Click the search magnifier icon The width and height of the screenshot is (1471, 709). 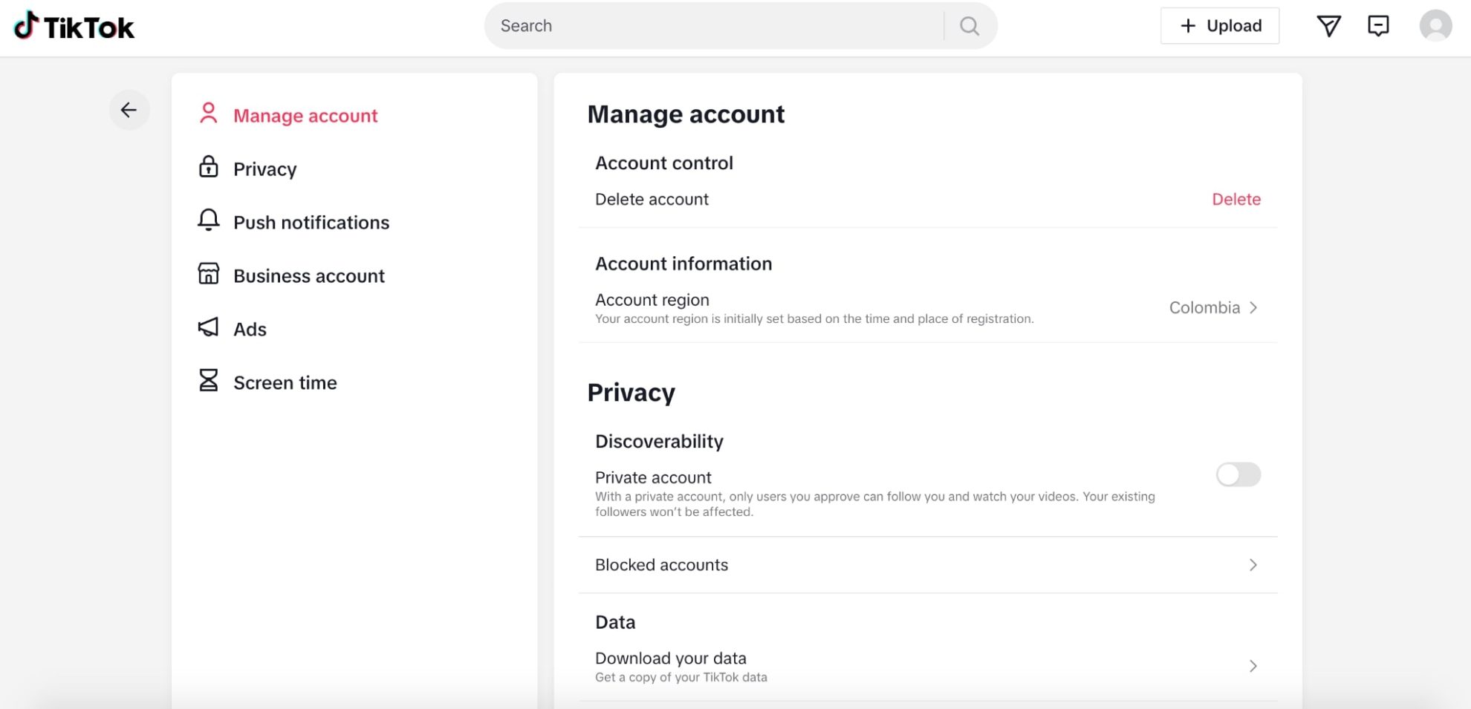[969, 26]
